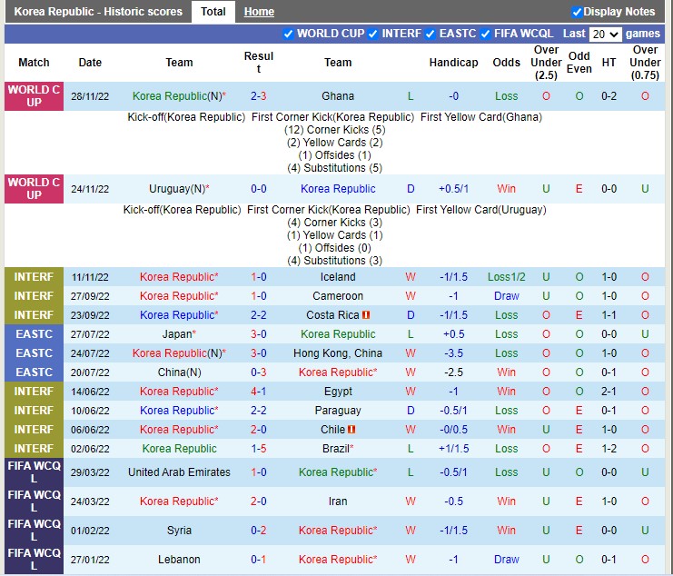673x576 pixels.
Task: Click the Over Under (0.75) column header
Action: click(645, 63)
